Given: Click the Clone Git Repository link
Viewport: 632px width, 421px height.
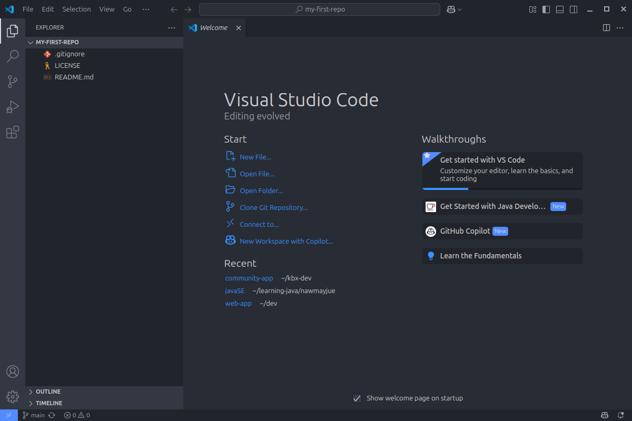Looking at the screenshot, I should (273, 207).
